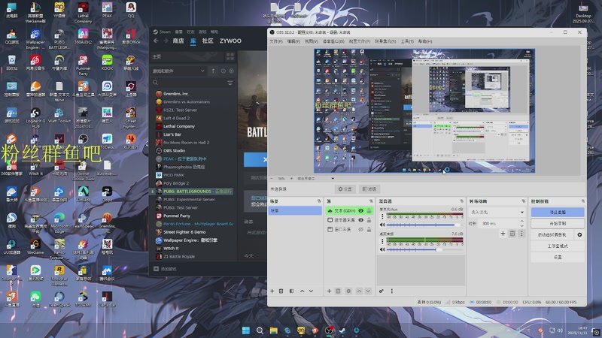The image size is (602, 338).
Task: Remove selected source via Sources trash icon
Action: (x=338, y=291)
